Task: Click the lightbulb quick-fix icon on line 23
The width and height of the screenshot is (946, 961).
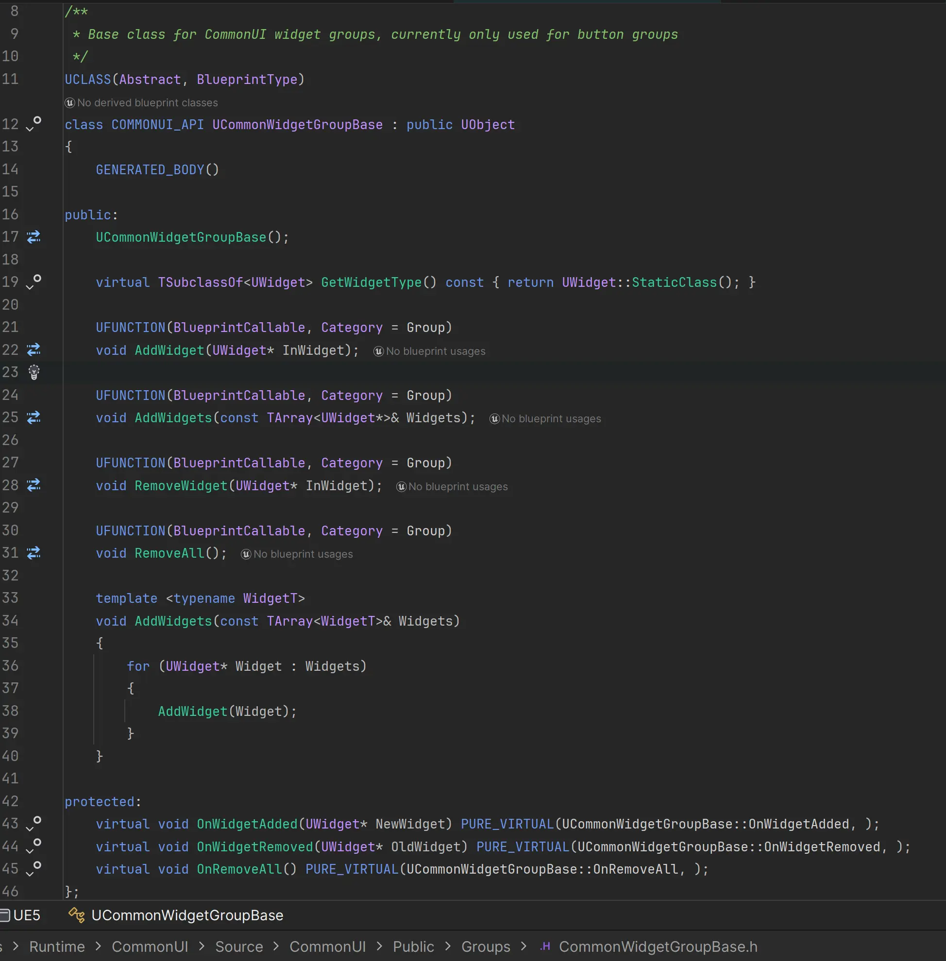Action: (x=34, y=372)
